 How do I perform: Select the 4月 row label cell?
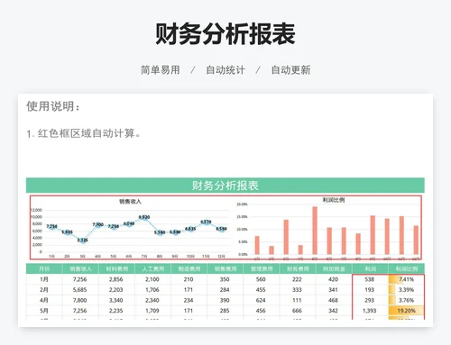coord(44,300)
